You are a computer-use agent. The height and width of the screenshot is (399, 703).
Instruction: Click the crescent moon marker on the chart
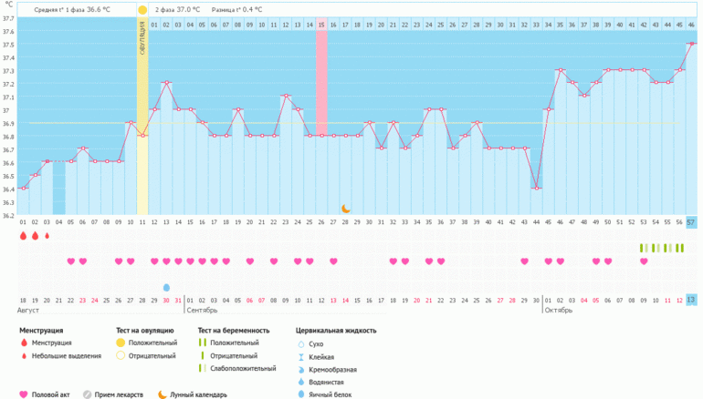coord(346,208)
